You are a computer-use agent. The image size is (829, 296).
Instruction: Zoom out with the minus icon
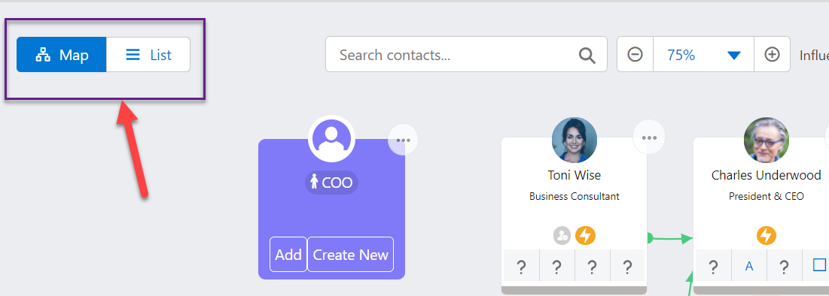point(635,54)
